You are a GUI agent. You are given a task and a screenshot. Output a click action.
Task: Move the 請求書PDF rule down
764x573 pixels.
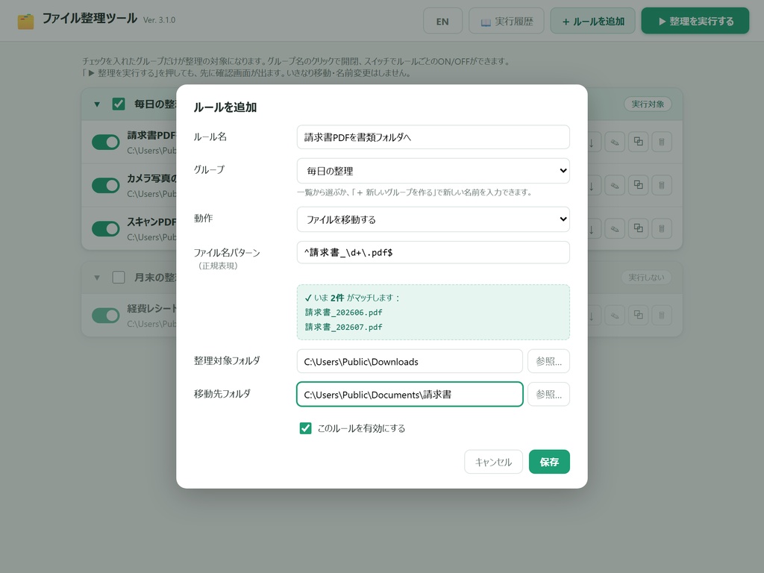592,142
